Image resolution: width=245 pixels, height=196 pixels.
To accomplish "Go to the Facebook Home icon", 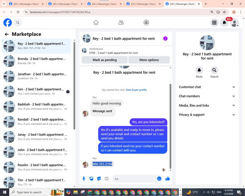I will (x=96, y=23).
